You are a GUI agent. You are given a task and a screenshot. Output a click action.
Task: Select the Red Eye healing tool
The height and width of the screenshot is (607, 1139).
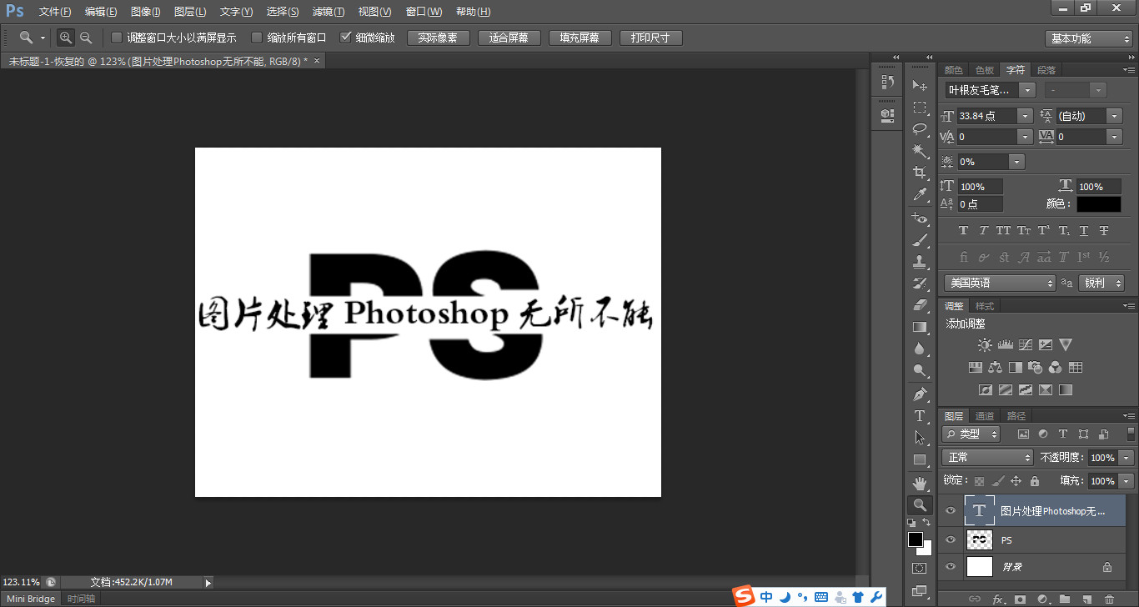pos(920,218)
